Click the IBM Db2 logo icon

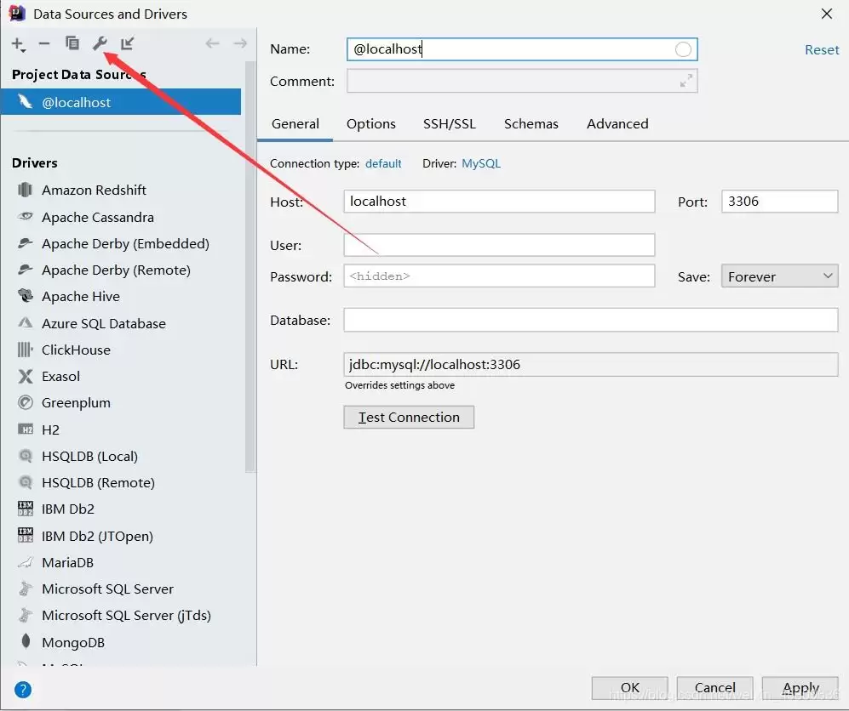[x=25, y=509]
